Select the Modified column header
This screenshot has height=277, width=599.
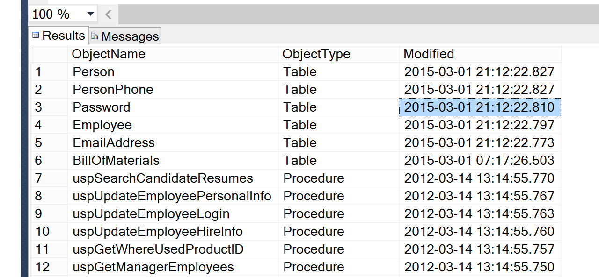point(429,54)
